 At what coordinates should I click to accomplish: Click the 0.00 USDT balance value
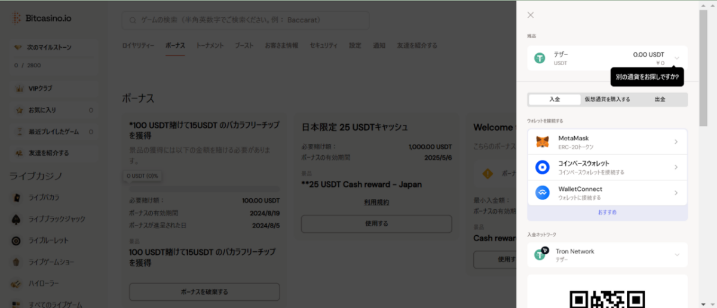[648, 54]
